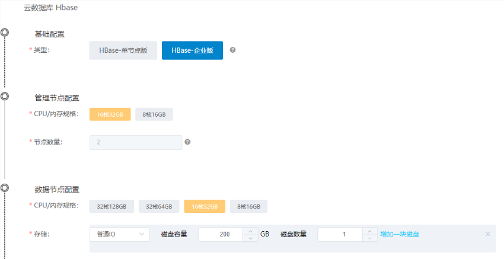This screenshot has height=259, width=504.
Task: Select 32核128GB for data node
Action: point(112,206)
